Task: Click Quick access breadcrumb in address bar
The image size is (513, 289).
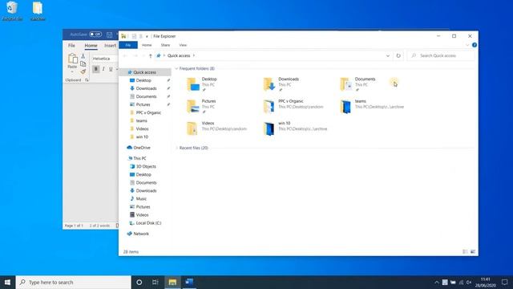Action: click(179, 55)
